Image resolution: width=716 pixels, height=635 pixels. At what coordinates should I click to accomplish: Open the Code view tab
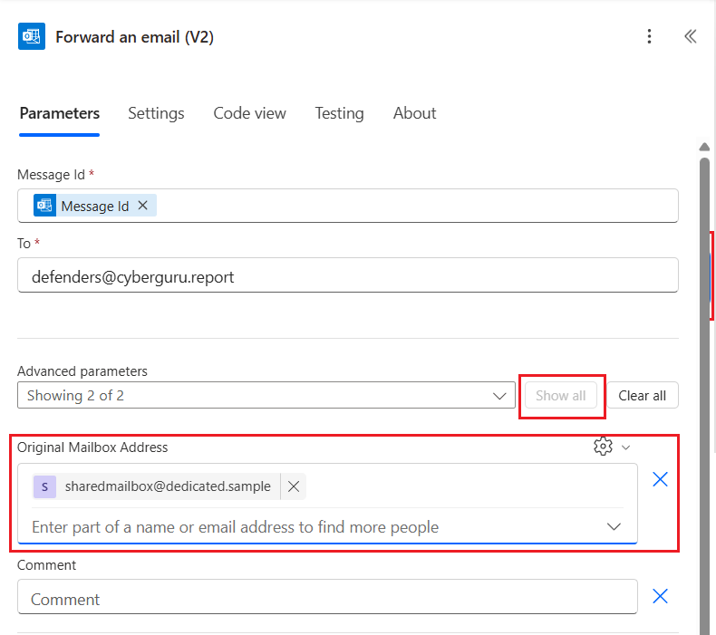pos(250,113)
